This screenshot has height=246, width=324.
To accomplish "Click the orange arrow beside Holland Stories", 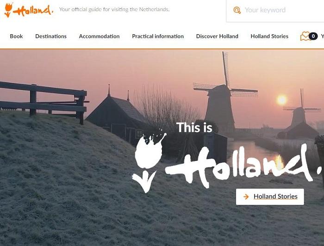I will 246,197.
